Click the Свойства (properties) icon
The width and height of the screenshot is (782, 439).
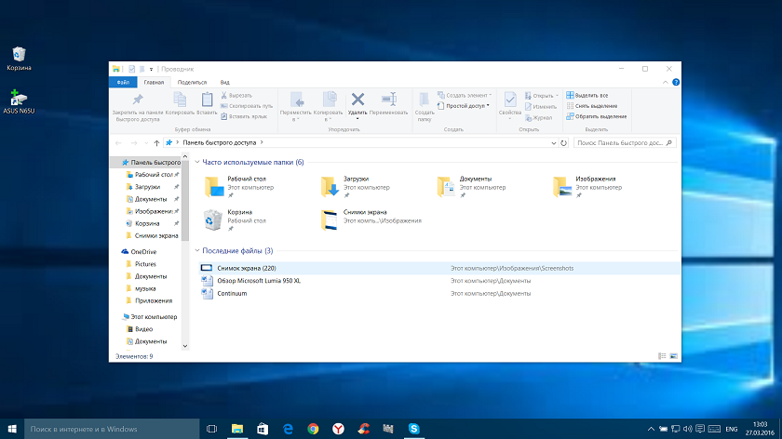click(509, 100)
